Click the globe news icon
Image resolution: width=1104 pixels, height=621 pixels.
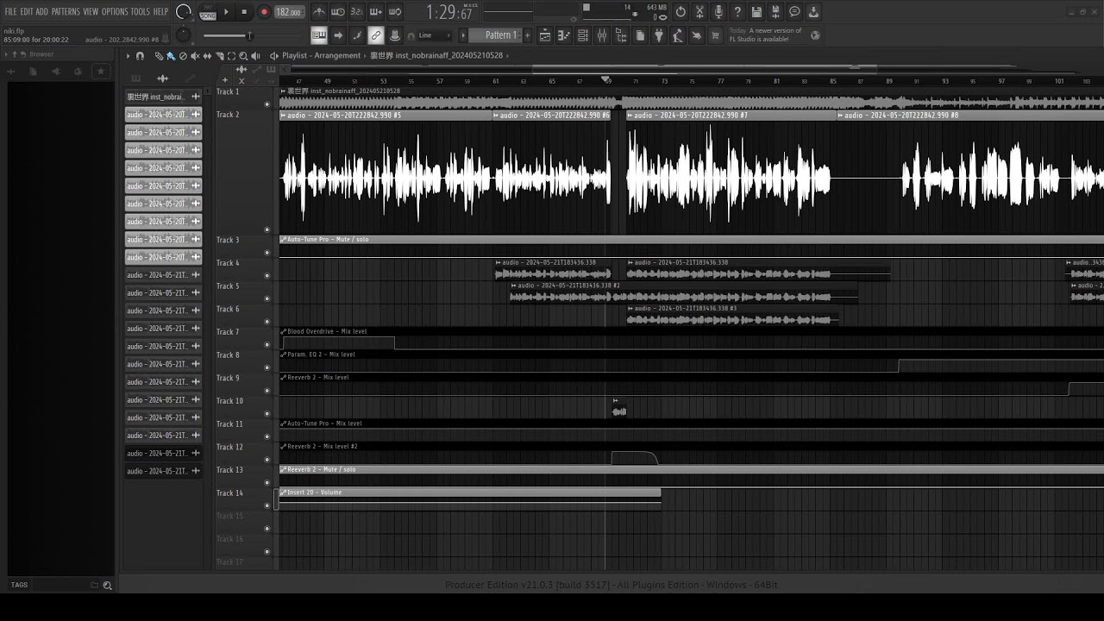pyautogui.click(x=815, y=35)
